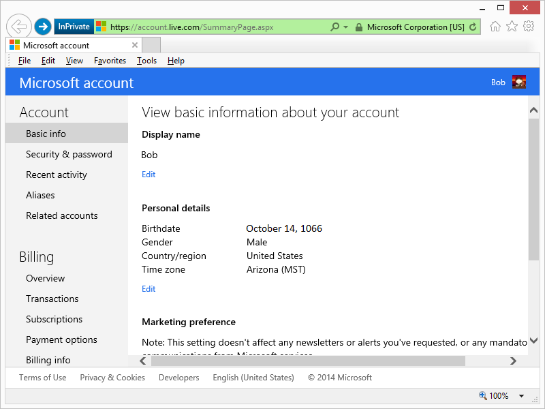The image size is (545, 409).
Task: Open the Tools gear icon
Action: (x=529, y=27)
